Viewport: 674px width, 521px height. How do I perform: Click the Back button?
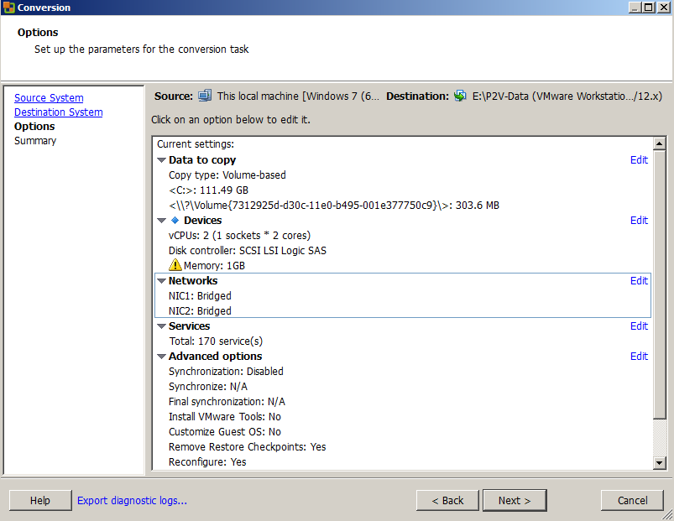tap(447, 500)
